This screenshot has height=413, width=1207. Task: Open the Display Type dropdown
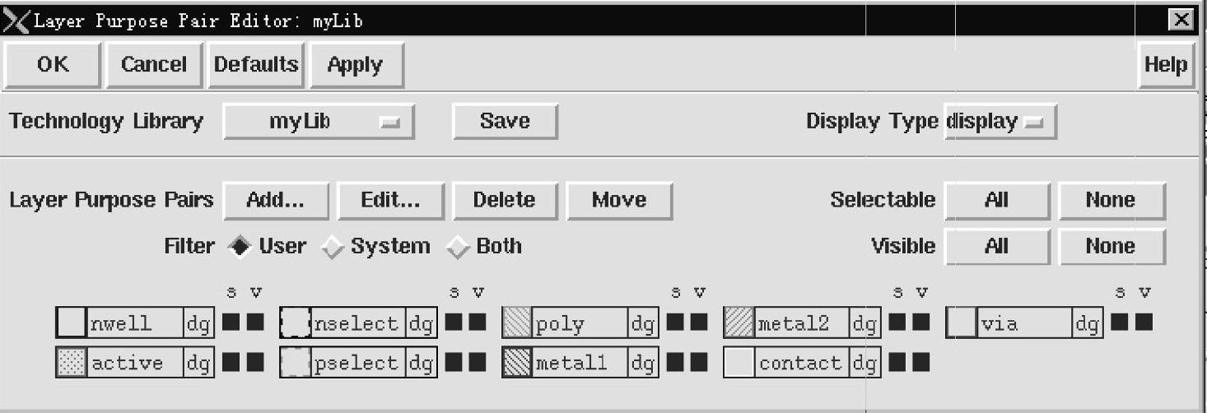[x=1000, y=122]
